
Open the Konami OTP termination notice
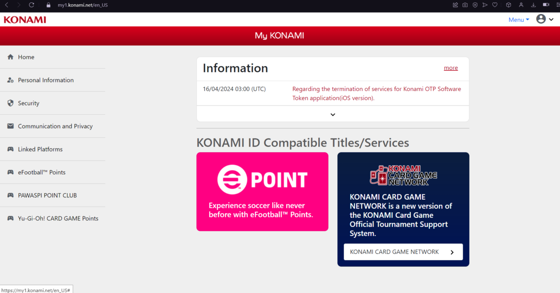(376, 93)
